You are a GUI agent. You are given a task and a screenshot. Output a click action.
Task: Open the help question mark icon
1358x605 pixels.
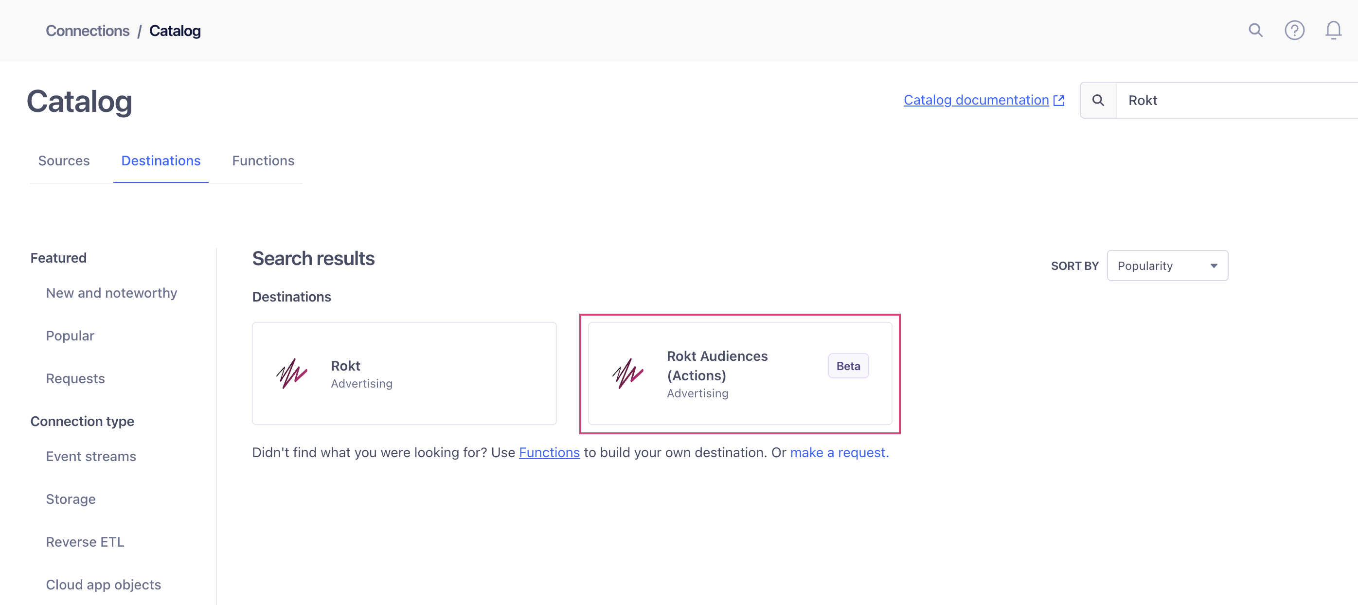pyautogui.click(x=1294, y=31)
